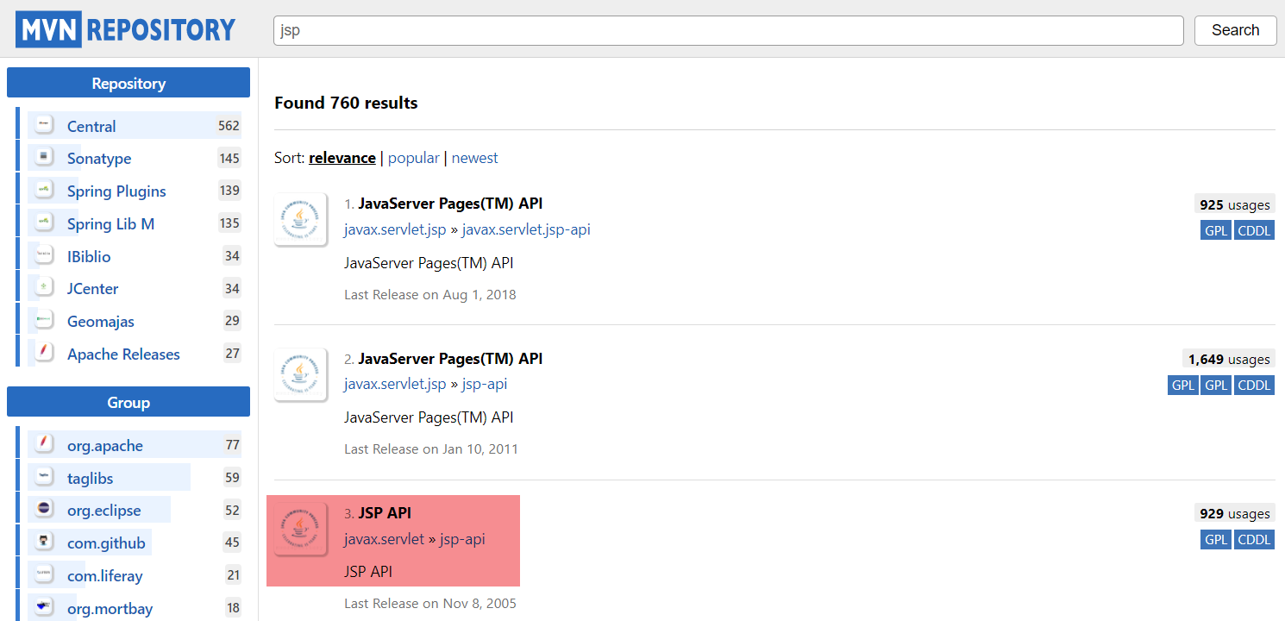The height and width of the screenshot is (621, 1285).
Task: Click the Spring Lib M icon
Action: pos(45,223)
